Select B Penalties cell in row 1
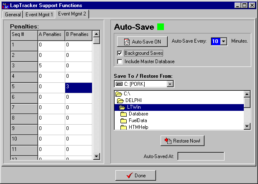 [x=79, y=46]
